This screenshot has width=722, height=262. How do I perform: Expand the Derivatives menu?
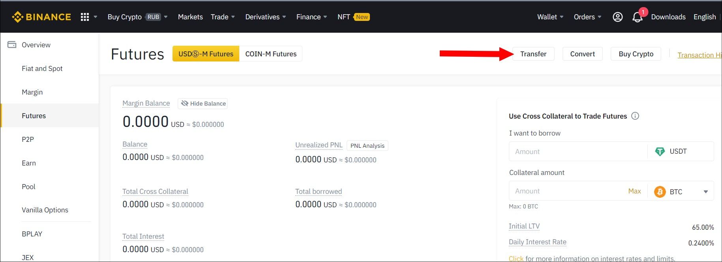tap(265, 17)
